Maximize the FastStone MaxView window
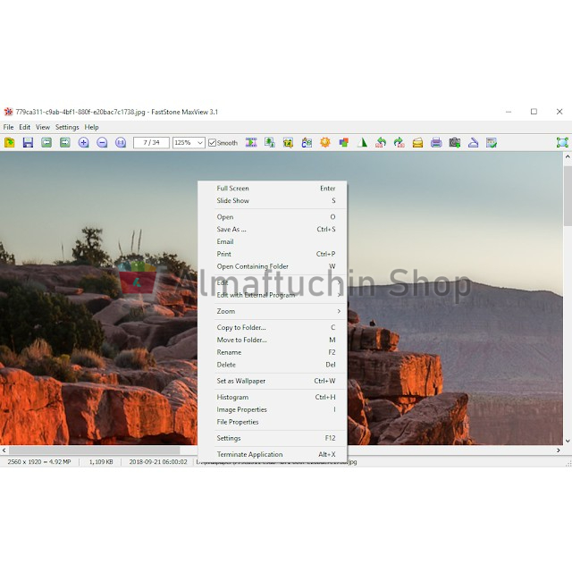The image size is (572, 572). click(x=534, y=112)
